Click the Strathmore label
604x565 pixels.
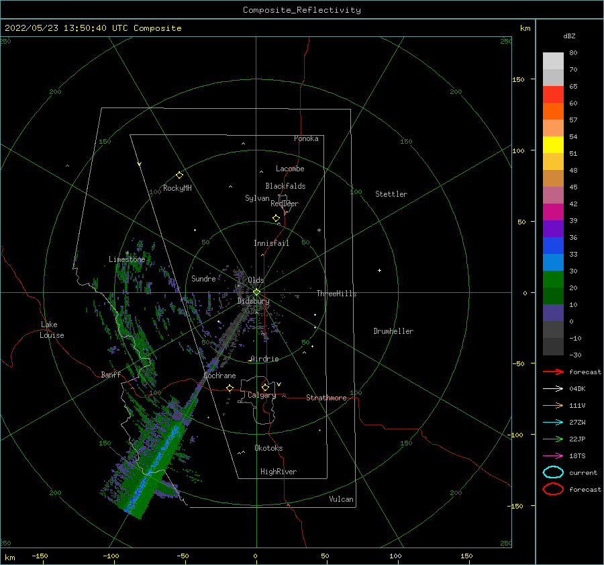(326, 398)
